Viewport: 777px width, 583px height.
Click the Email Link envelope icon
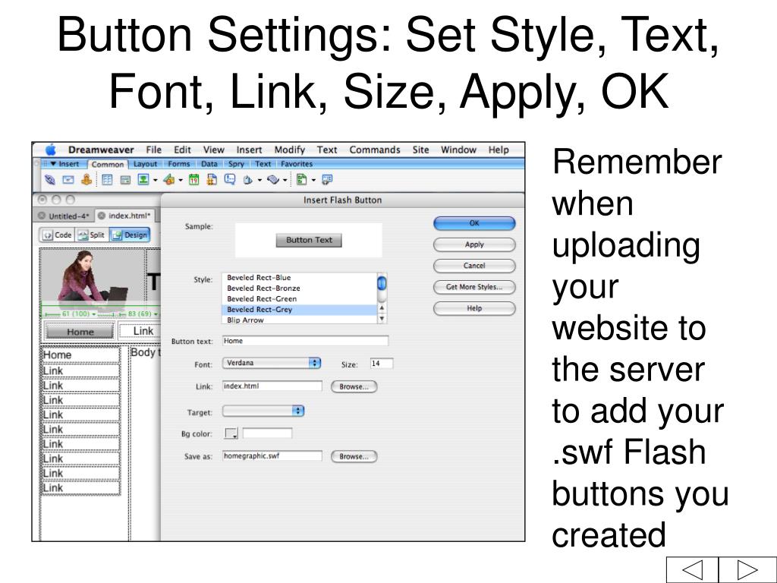(x=68, y=179)
